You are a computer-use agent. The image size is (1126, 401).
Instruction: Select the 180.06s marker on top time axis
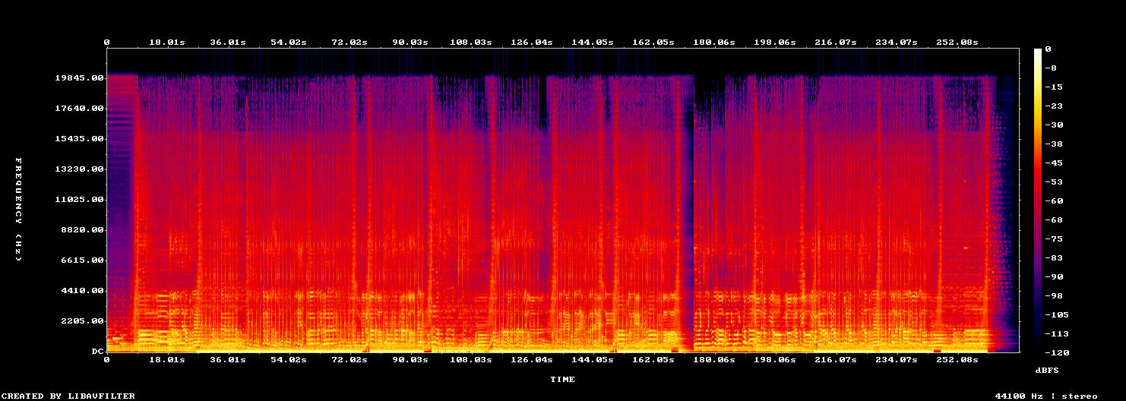click(x=713, y=43)
